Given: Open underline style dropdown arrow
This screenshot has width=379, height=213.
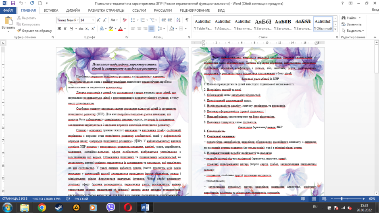Looking at the screenshot, I should (76, 29).
